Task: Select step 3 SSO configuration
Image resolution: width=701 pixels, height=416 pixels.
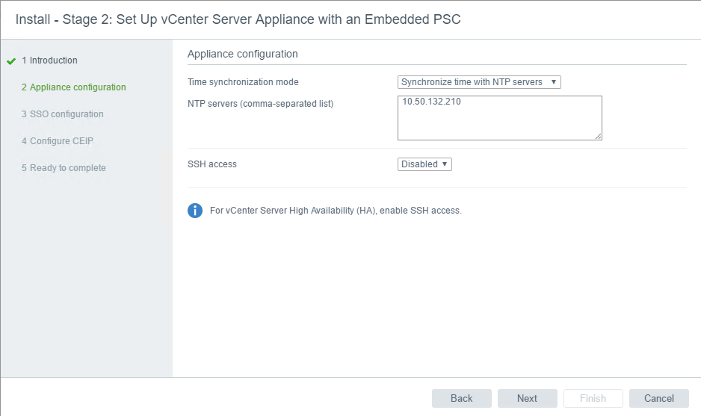Action: pyautogui.click(x=63, y=114)
